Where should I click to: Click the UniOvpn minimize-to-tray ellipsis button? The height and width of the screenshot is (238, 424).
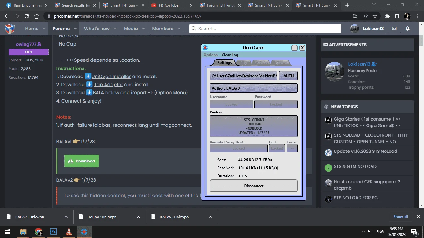tap(295, 48)
